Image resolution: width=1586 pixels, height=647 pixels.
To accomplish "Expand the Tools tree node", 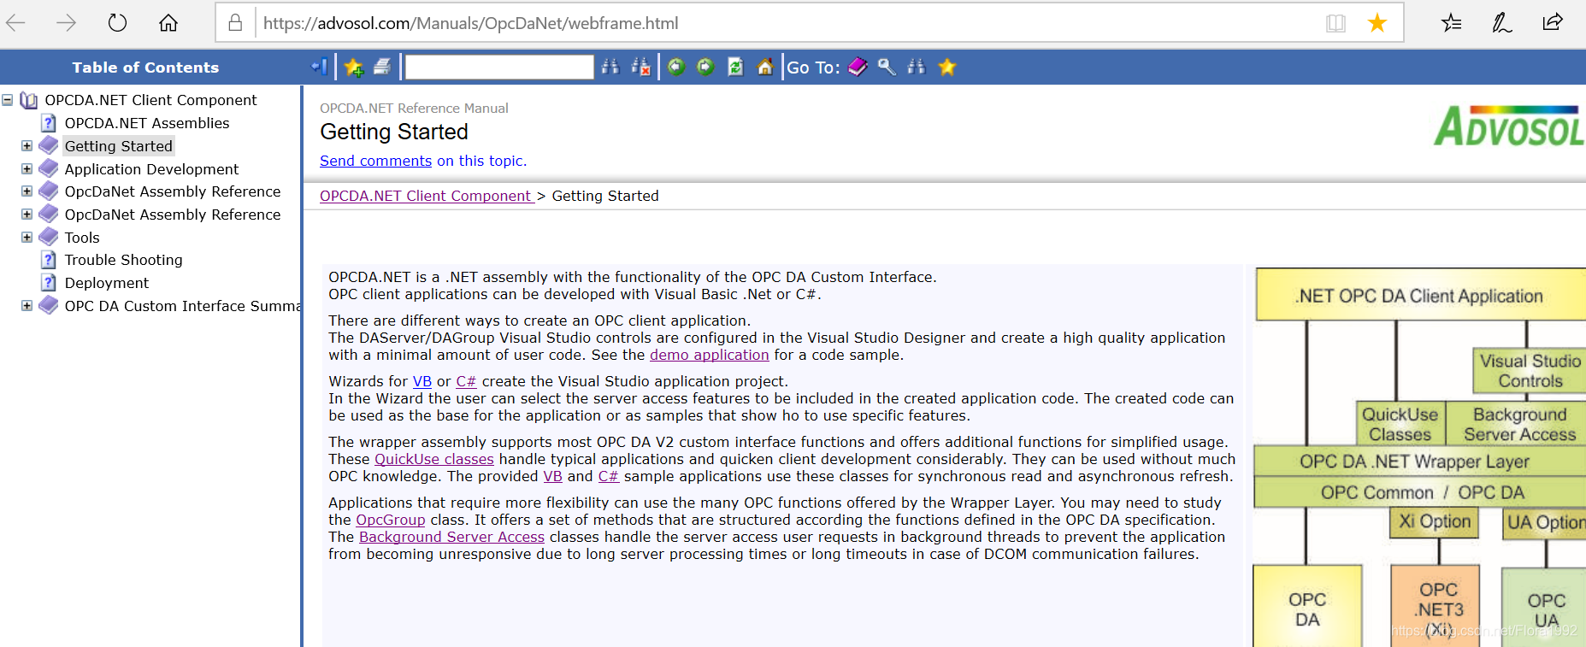I will [x=27, y=238].
